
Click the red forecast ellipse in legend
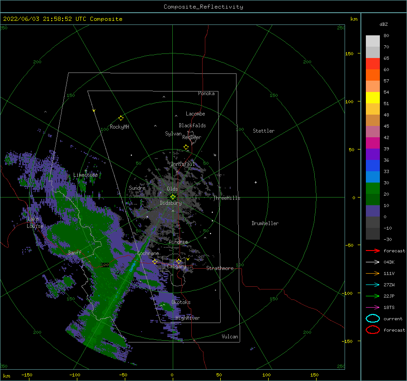(x=373, y=330)
